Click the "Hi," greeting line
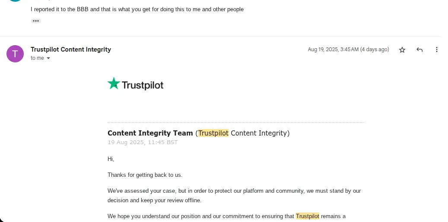The height and width of the screenshot is (222, 448). 111,159
